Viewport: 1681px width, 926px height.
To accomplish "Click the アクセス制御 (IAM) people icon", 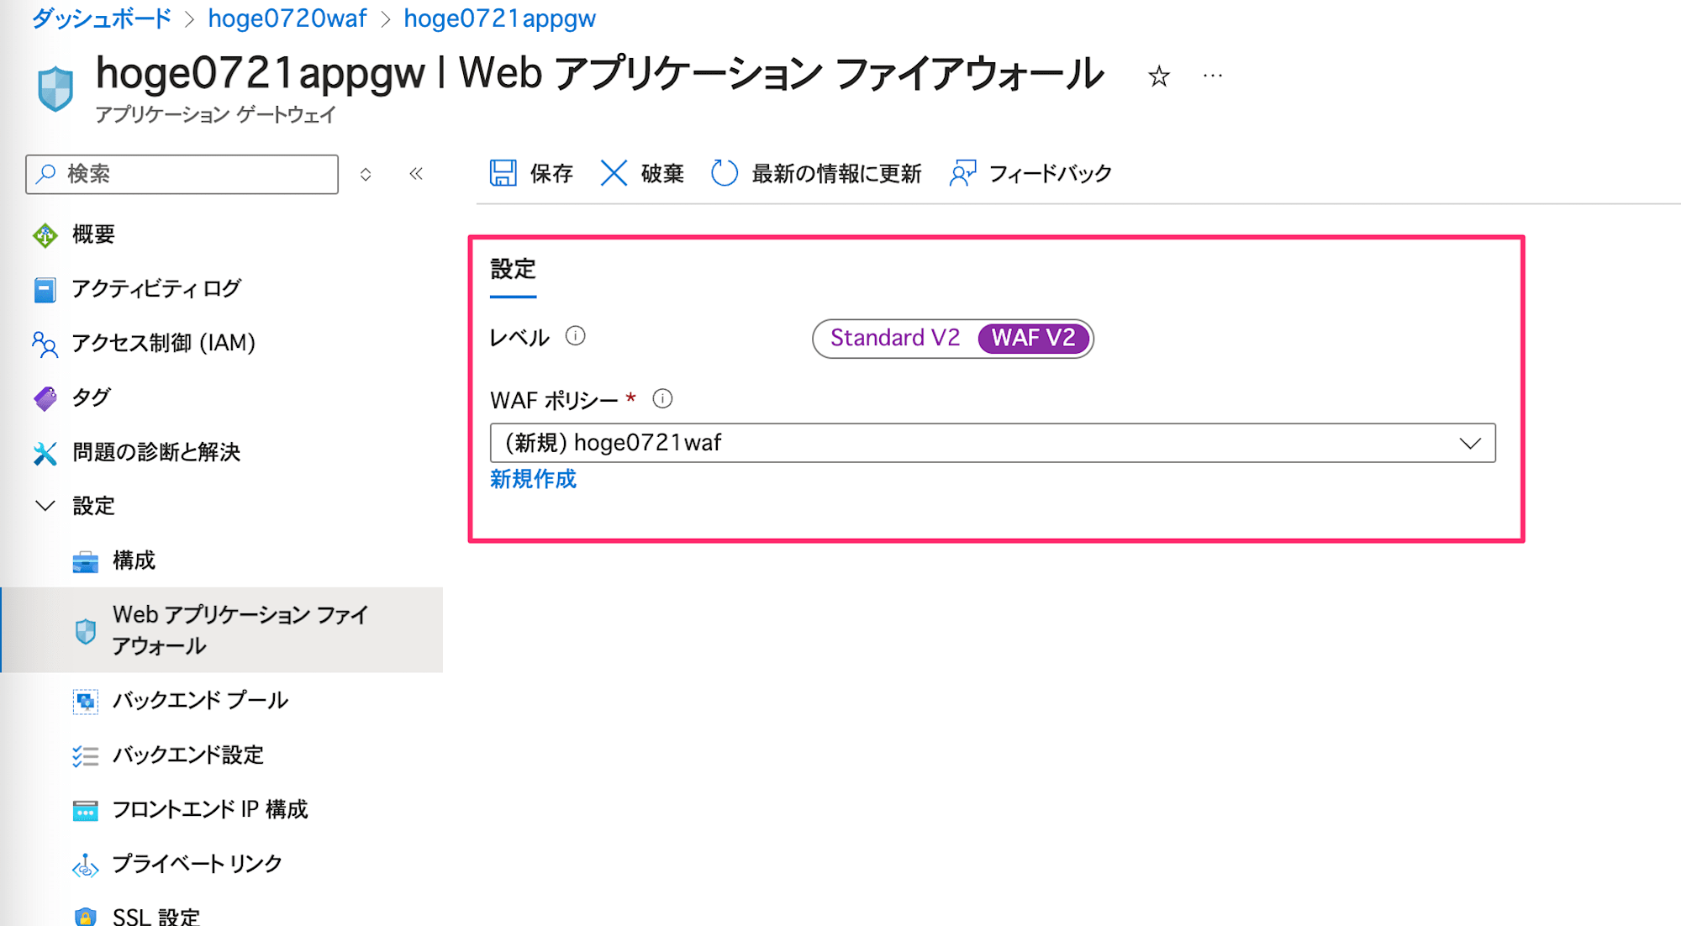I will point(45,344).
